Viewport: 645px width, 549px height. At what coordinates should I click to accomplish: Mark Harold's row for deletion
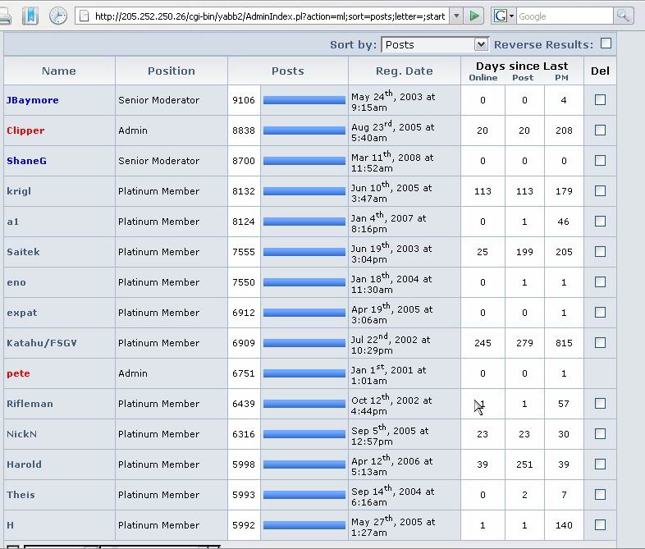(600, 464)
